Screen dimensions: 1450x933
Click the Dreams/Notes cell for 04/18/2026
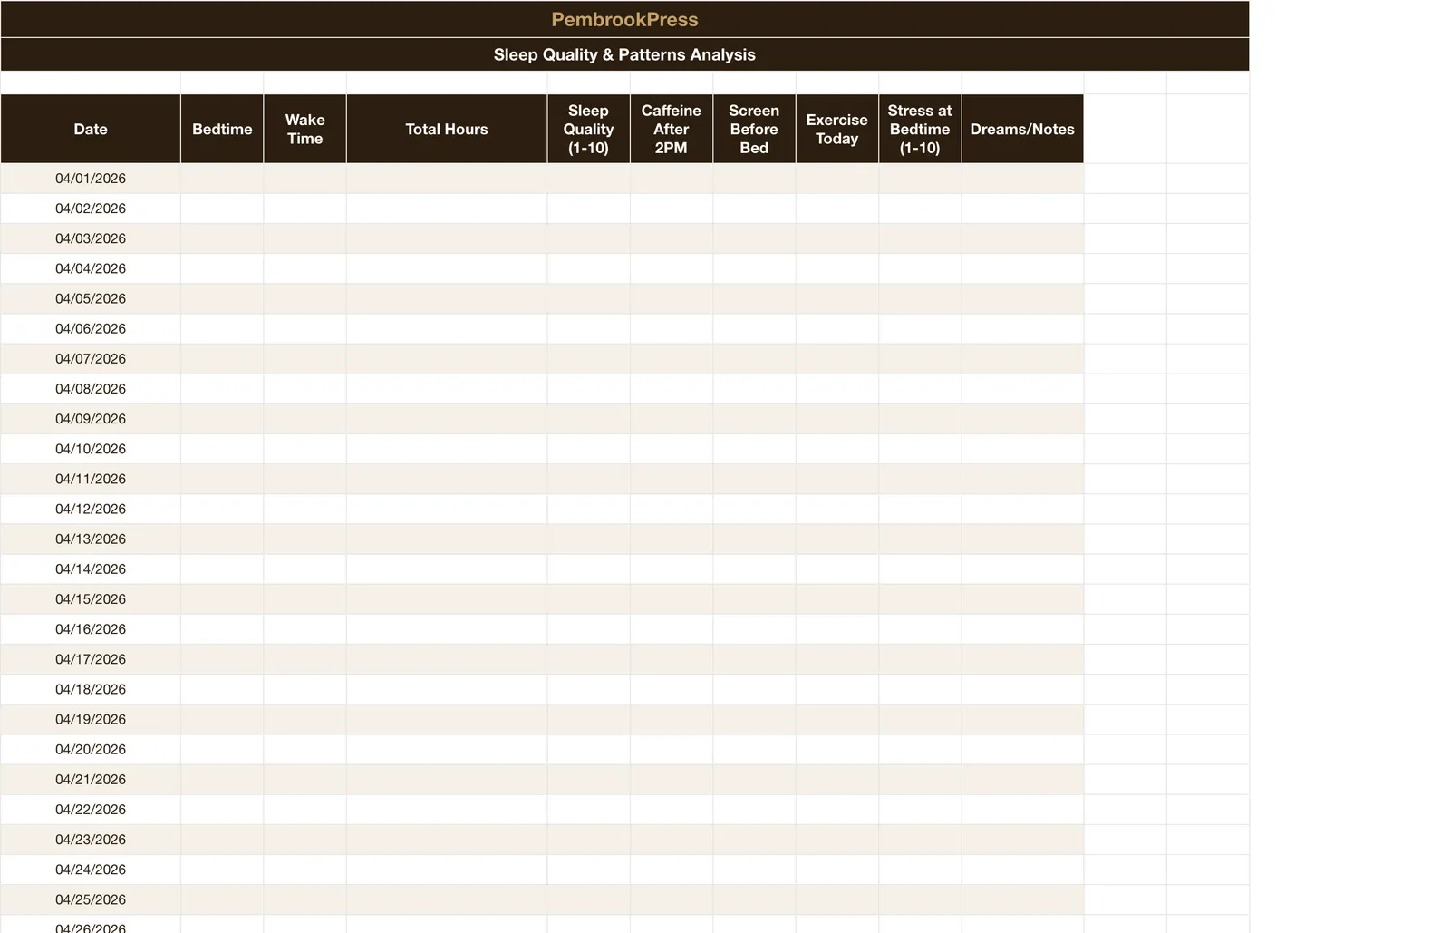click(1022, 689)
